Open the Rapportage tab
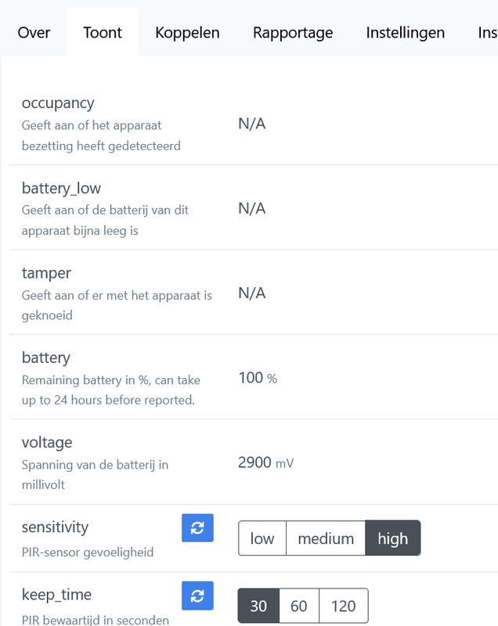 tap(293, 32)
